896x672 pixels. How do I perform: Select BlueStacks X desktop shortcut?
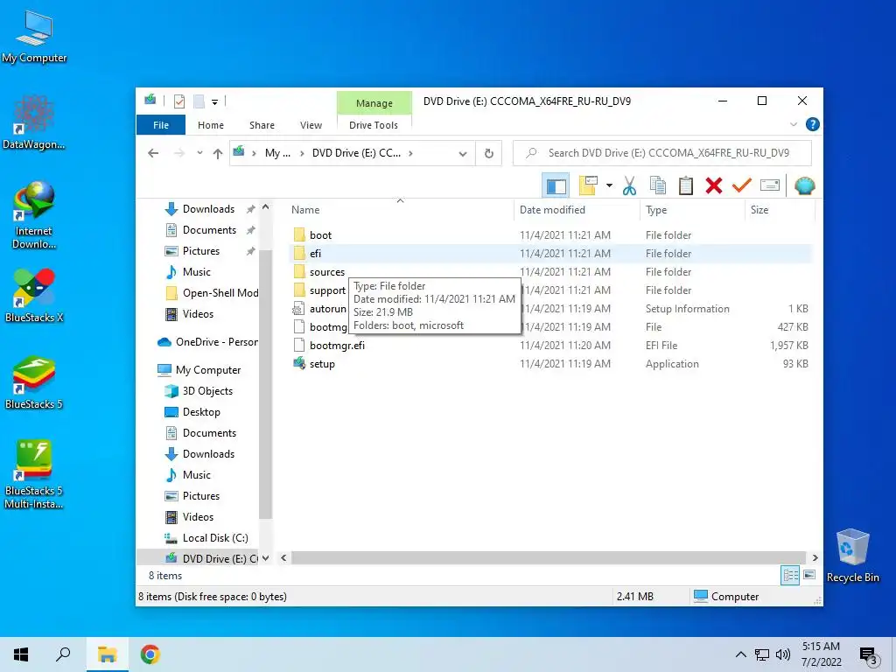pyautogui.click(x=34, y=296)
